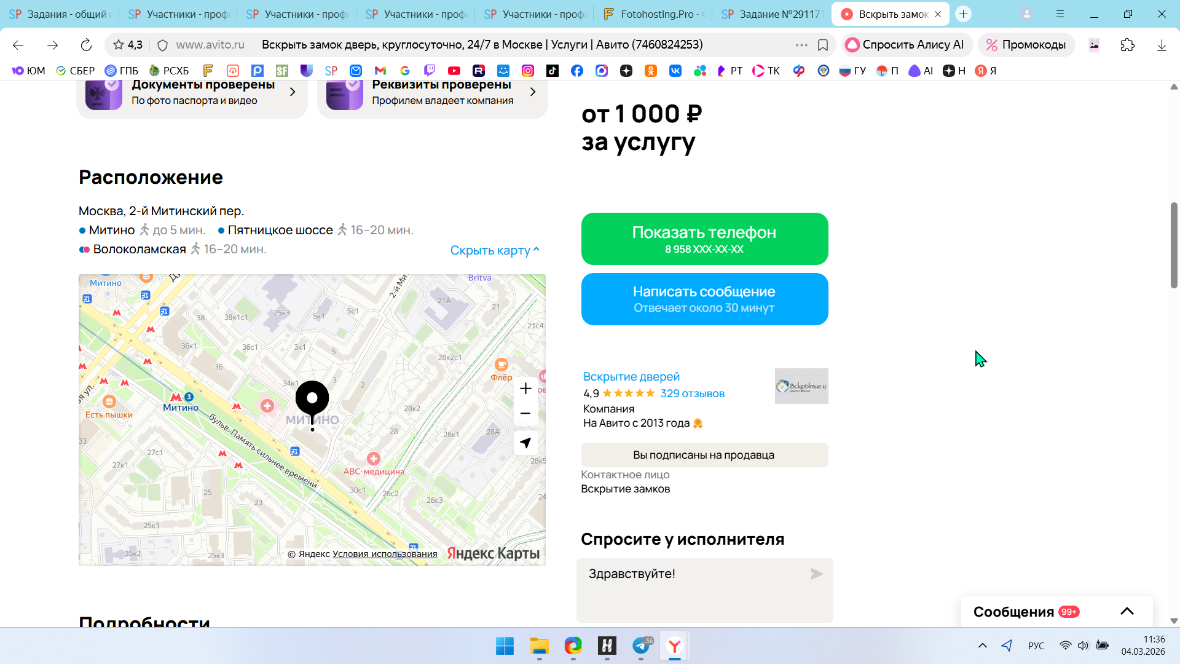Open YouTube bookmark in bookmarks bar

[454, 71]
